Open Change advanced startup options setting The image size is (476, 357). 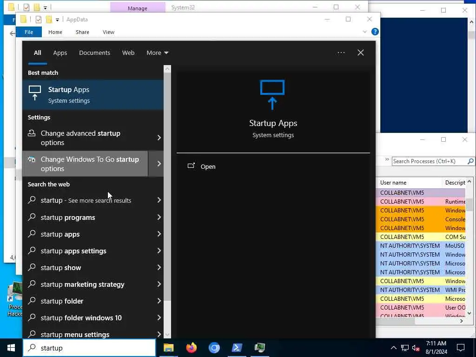[x=85, y=138]
